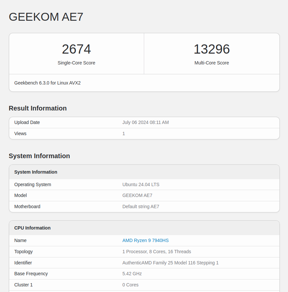
Task: Select the 1 Processor, 8 Cores, 16 Threads value
Action: [157, 252]
